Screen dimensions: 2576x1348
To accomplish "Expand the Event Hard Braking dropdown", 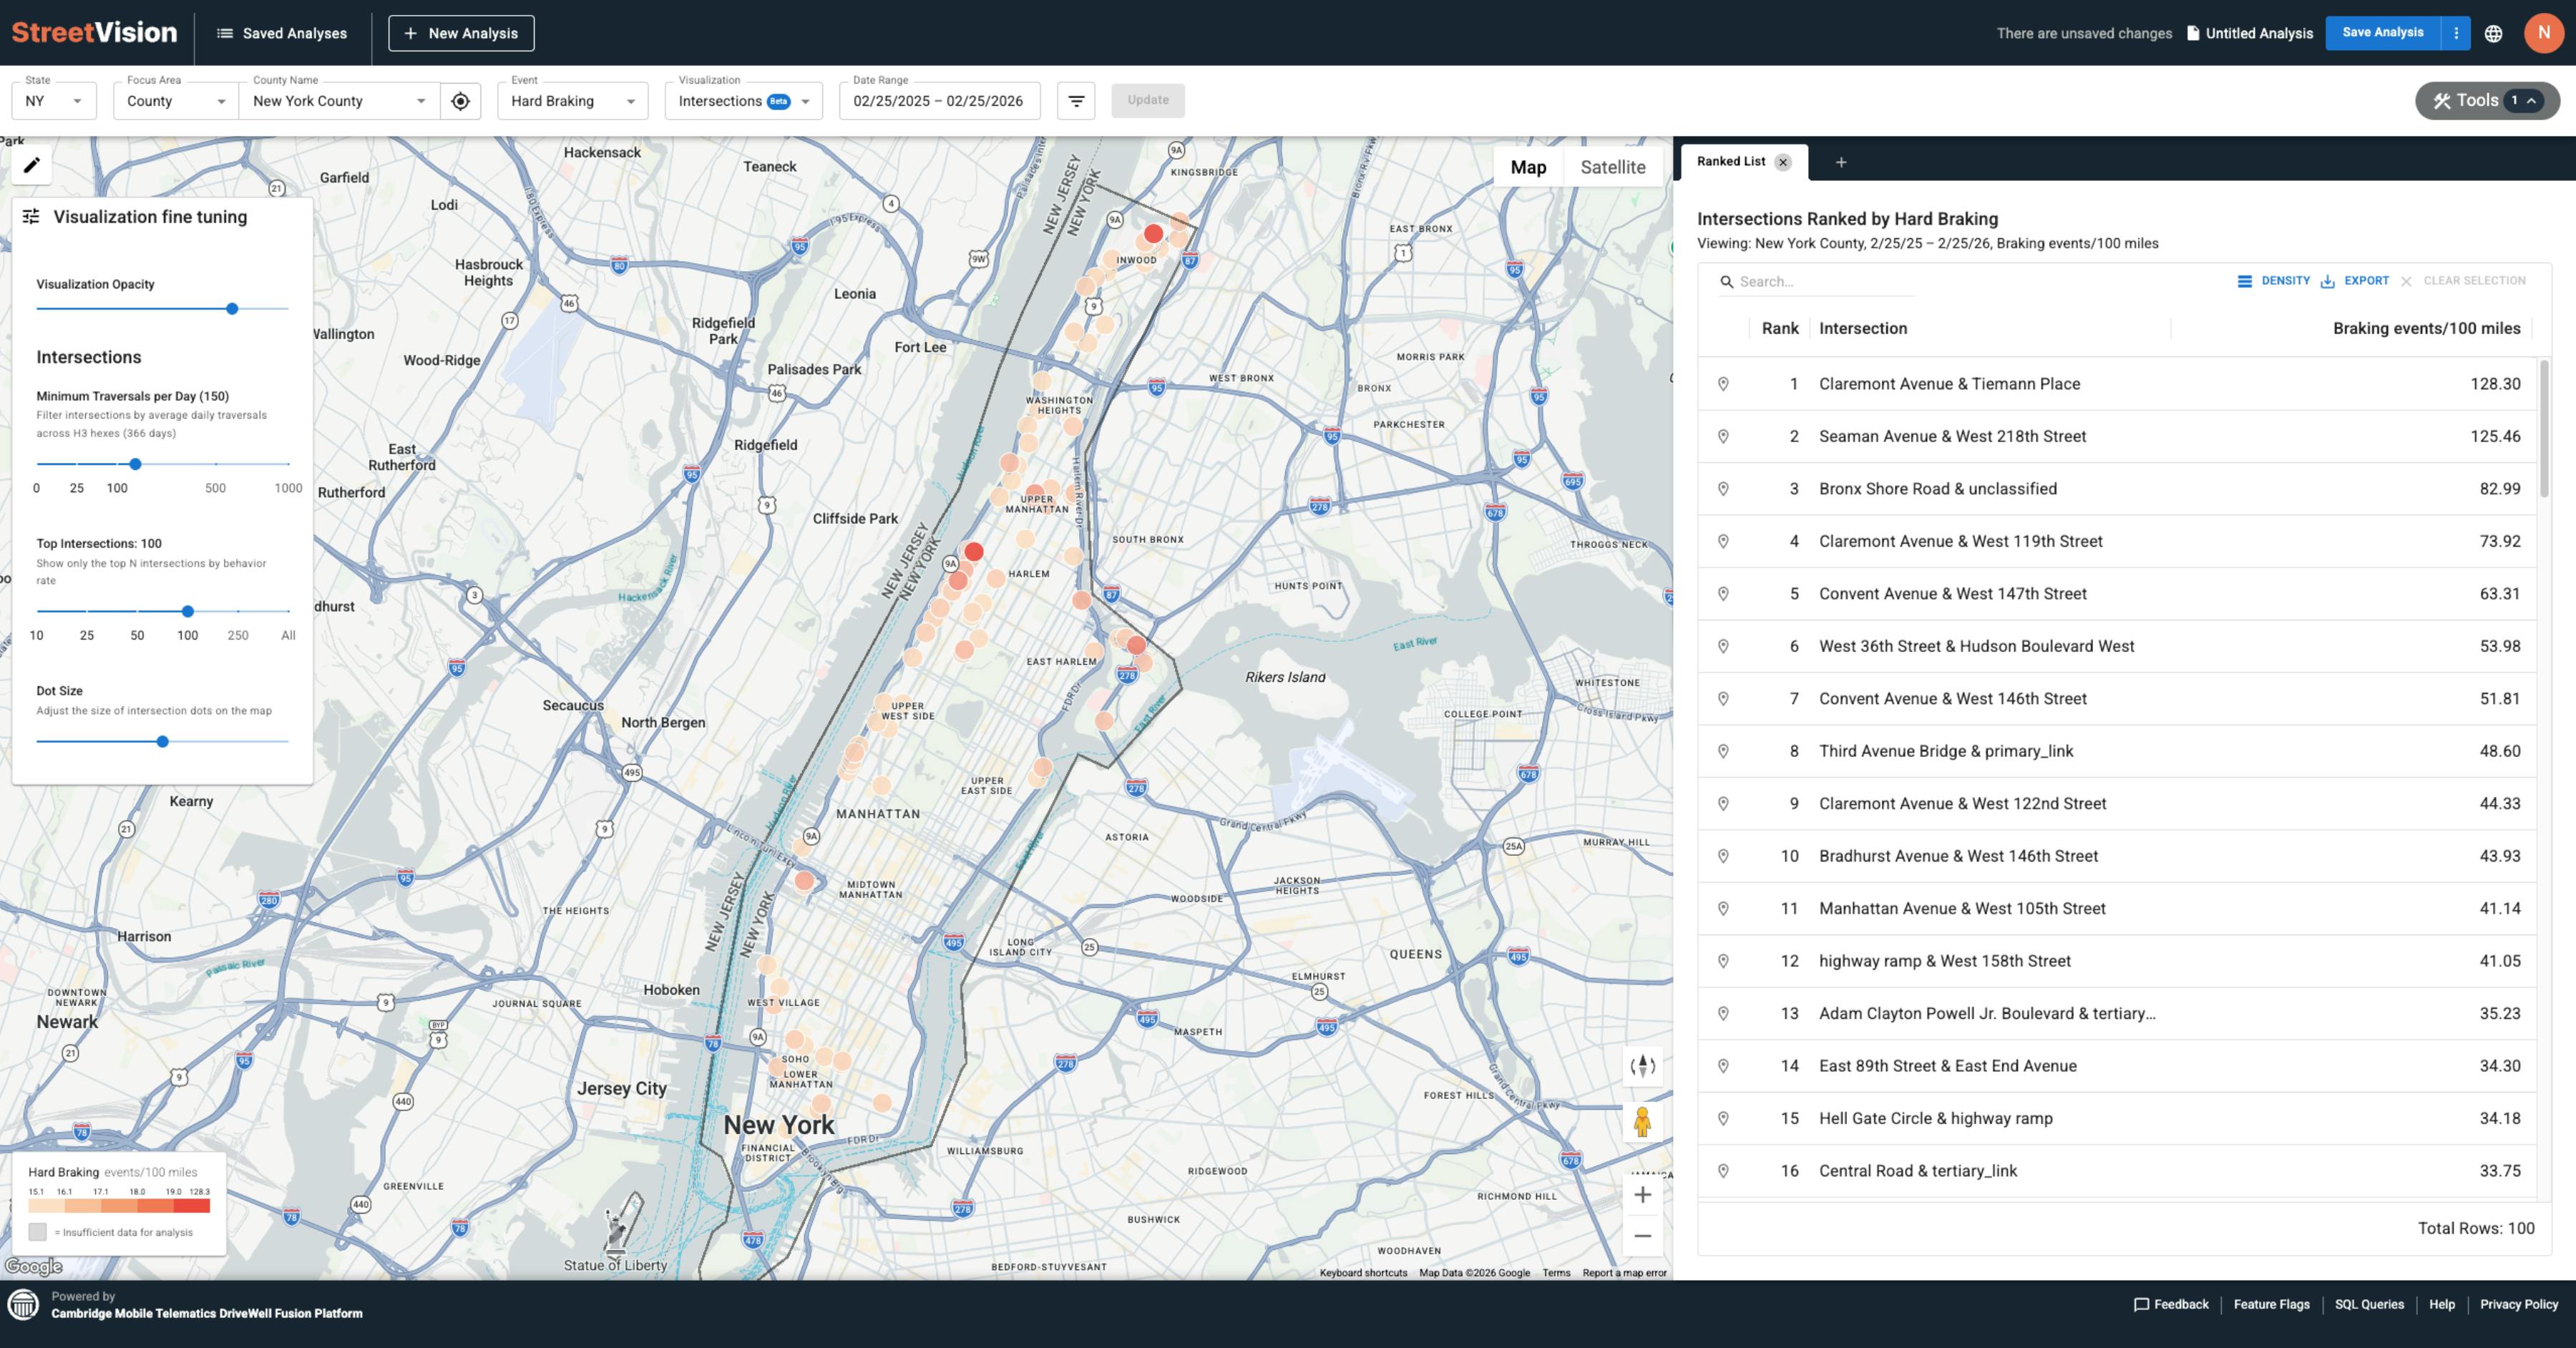I will click(x=570, y=100).
